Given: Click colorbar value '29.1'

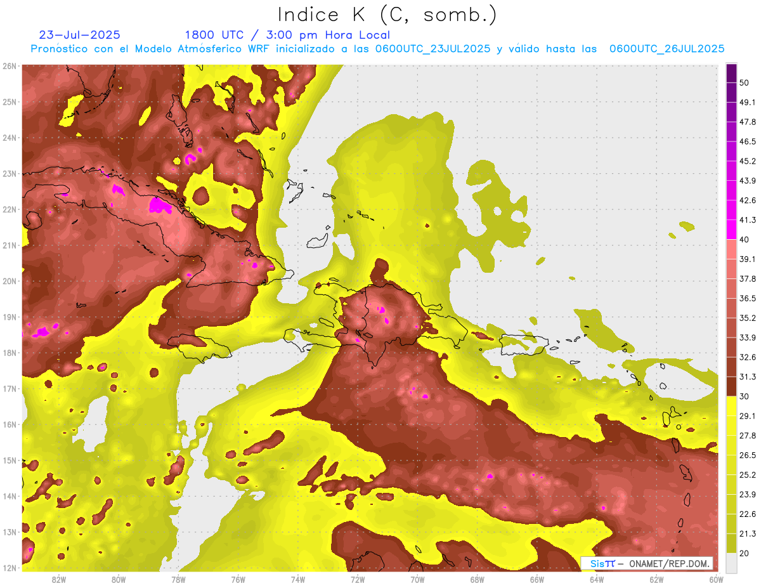Looking at the screenshot, I should click(747, 415).
